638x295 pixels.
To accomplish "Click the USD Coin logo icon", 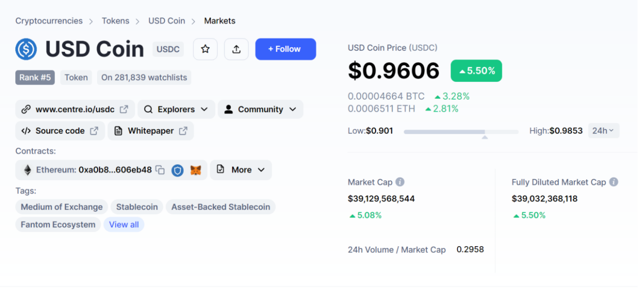I will 26,49.
